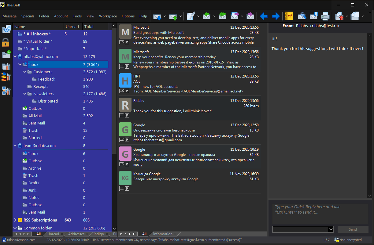
Task: Collapse the Customers folder
Action: [25, 72]
